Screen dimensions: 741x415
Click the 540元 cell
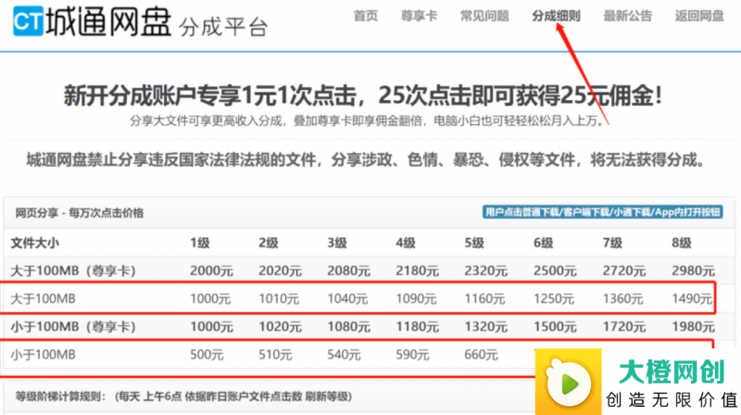[344, 355]
